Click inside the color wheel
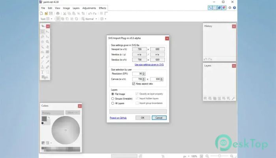This screenshot has width=276, height=158. point(66,130)
